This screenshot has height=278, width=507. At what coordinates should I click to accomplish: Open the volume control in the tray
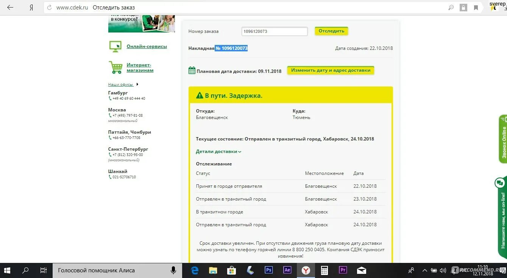(x=443, y=270)
